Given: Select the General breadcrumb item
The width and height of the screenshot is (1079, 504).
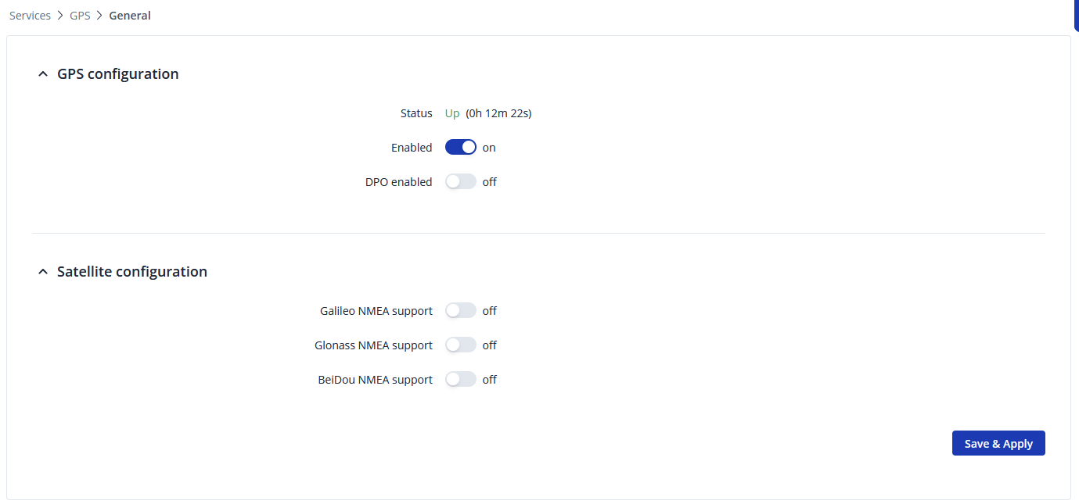Looking at the screenshot, I should pos(130,16).
